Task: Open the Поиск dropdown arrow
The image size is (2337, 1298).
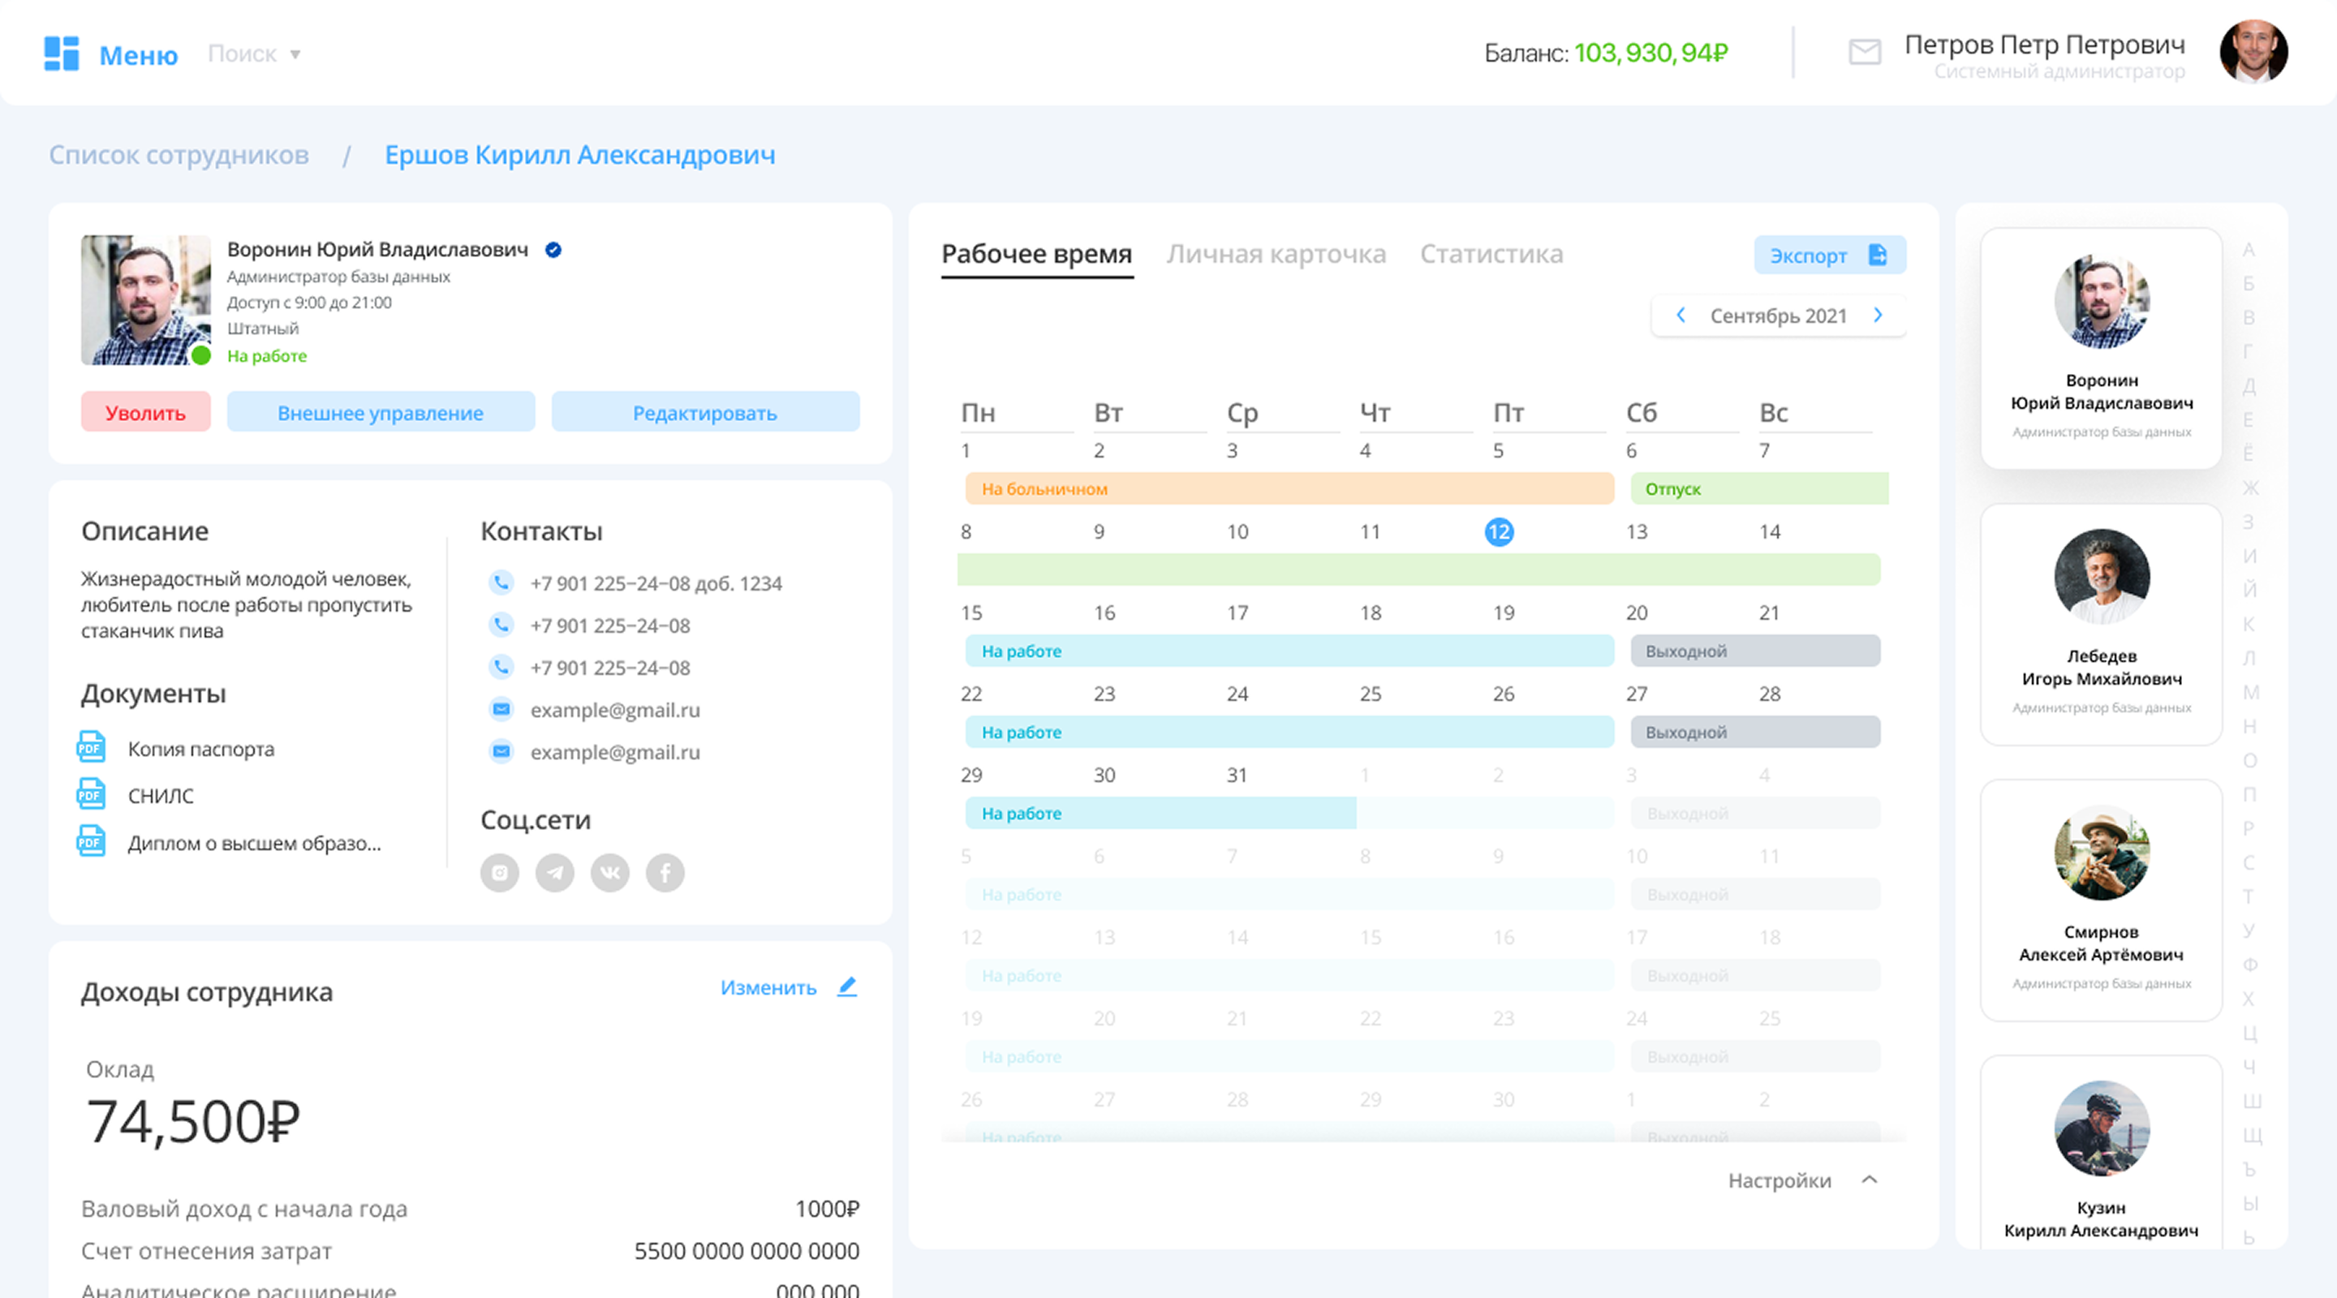Action: pos(295,54)
